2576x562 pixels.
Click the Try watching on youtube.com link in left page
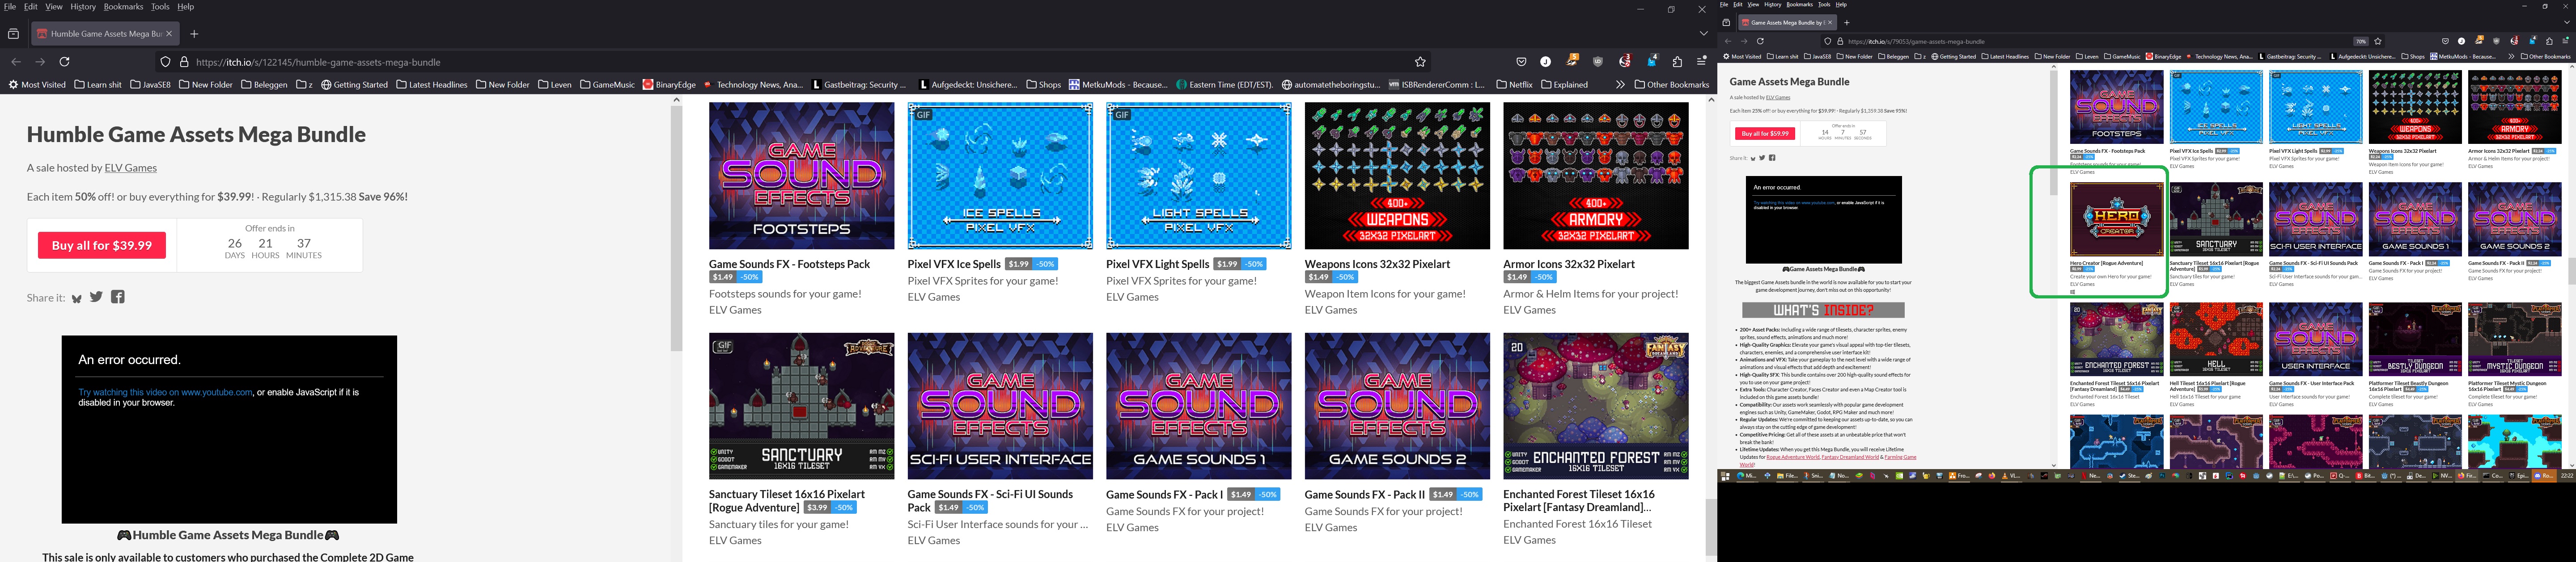166,392
